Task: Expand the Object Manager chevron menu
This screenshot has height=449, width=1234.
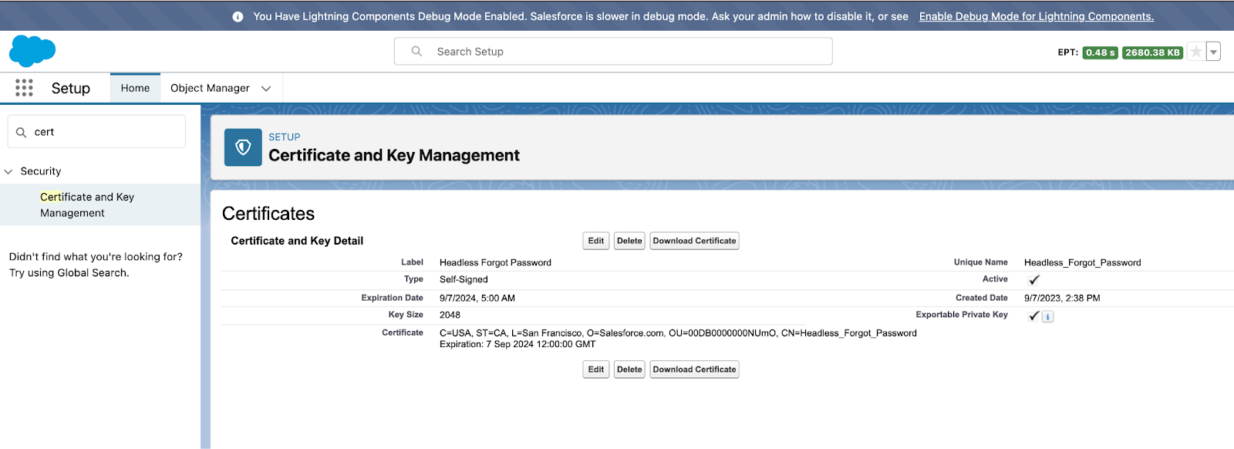Action: (x=266, y=89)
